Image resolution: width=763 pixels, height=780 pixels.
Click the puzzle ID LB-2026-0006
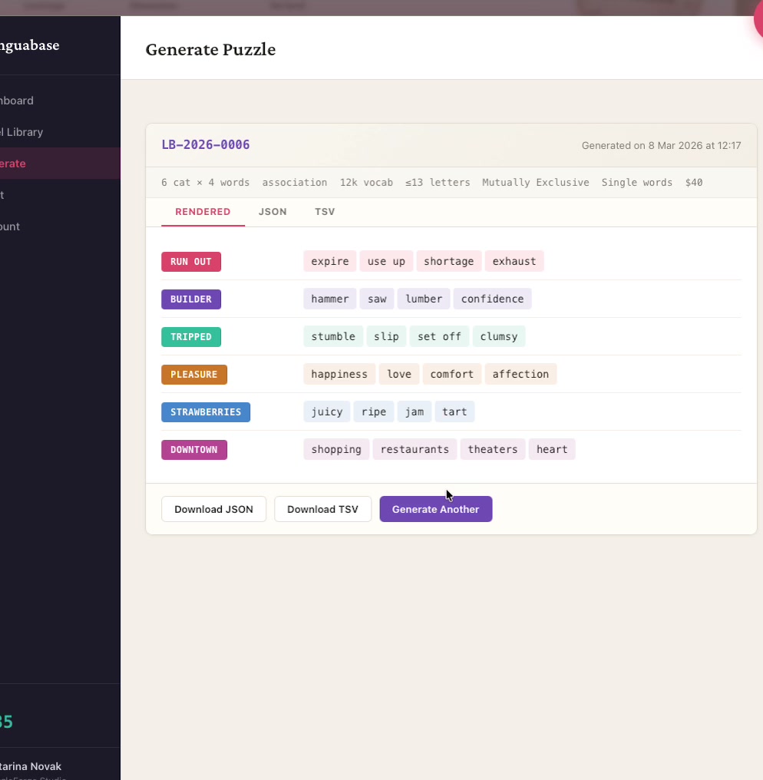coord(206,145)
